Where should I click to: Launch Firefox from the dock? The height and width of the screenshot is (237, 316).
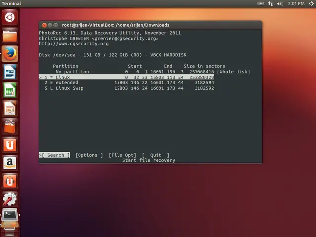tap(10, 54)
